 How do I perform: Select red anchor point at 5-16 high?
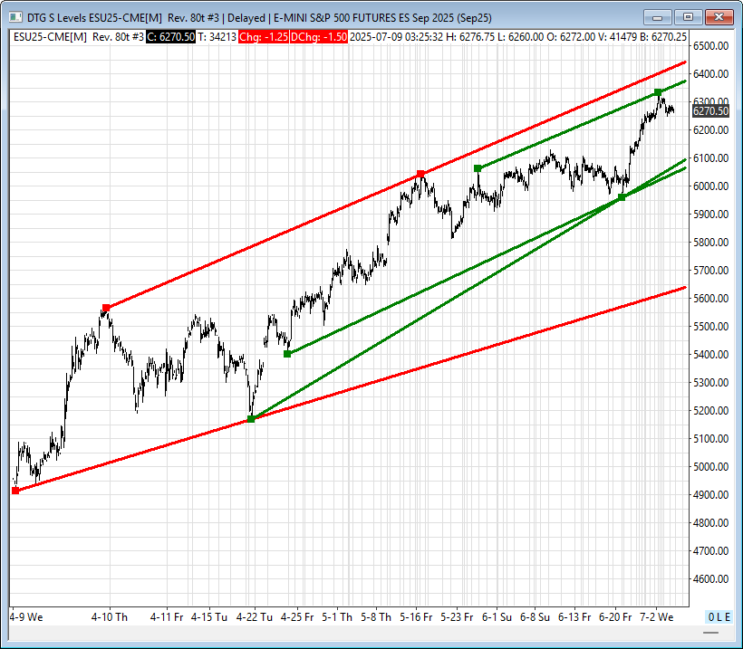420,174
